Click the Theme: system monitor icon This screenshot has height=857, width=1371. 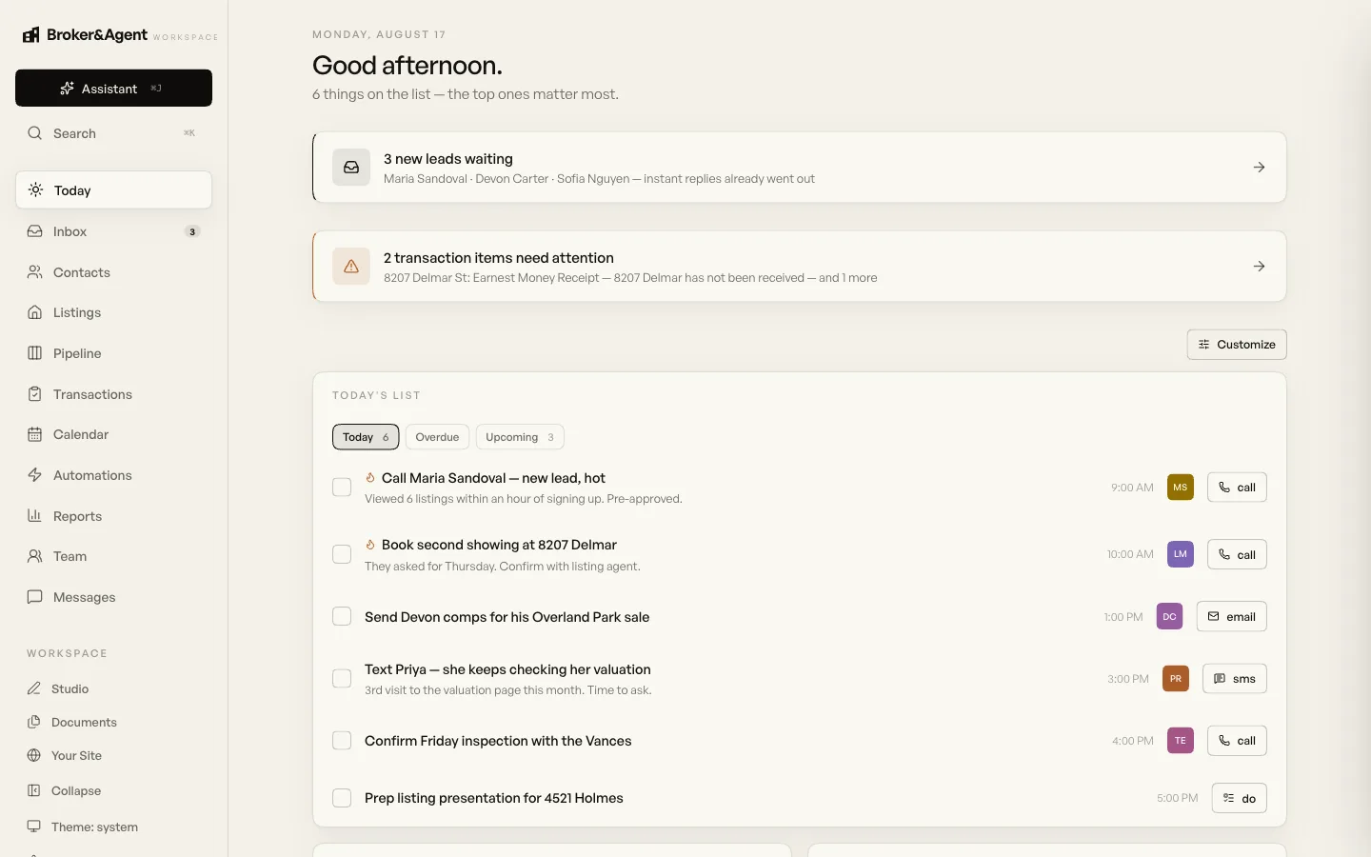click(x=34, y=827)
